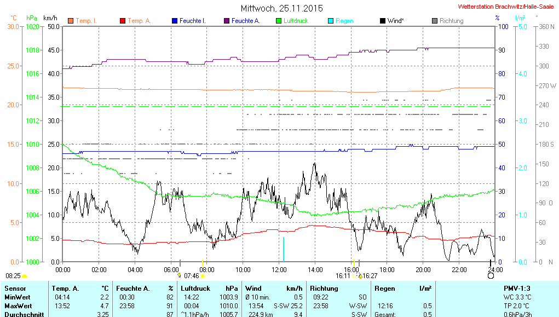Click the sun icon next to 08:25
Image resolution: width=559 pixels, height=317 pixels.
(24, 276)
